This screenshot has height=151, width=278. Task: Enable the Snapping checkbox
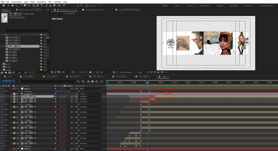tap(87, 6)
